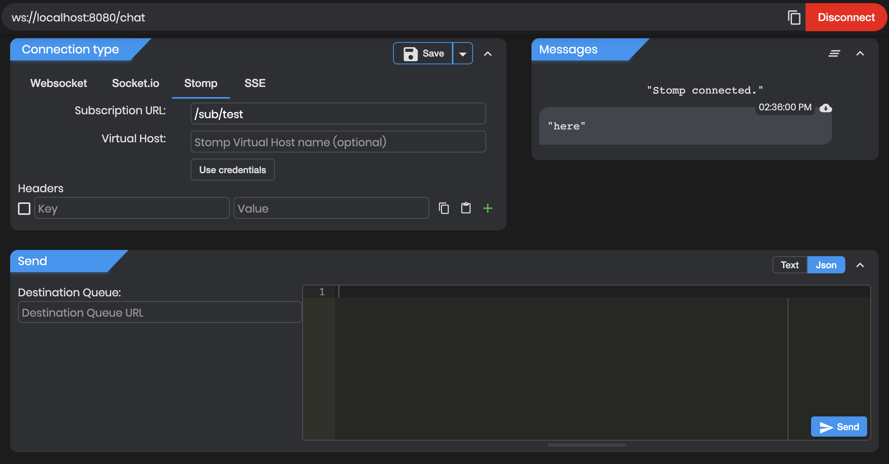Viewport: 889px width, 464px height.
Task: Paste headers using clipboard icon
Action: 466,208
